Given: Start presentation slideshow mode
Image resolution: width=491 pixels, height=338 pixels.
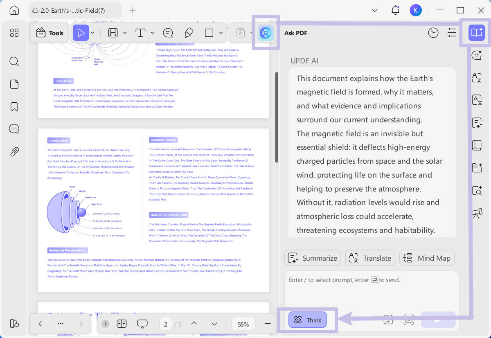Looking at the screenshot, I should [142, 324].
